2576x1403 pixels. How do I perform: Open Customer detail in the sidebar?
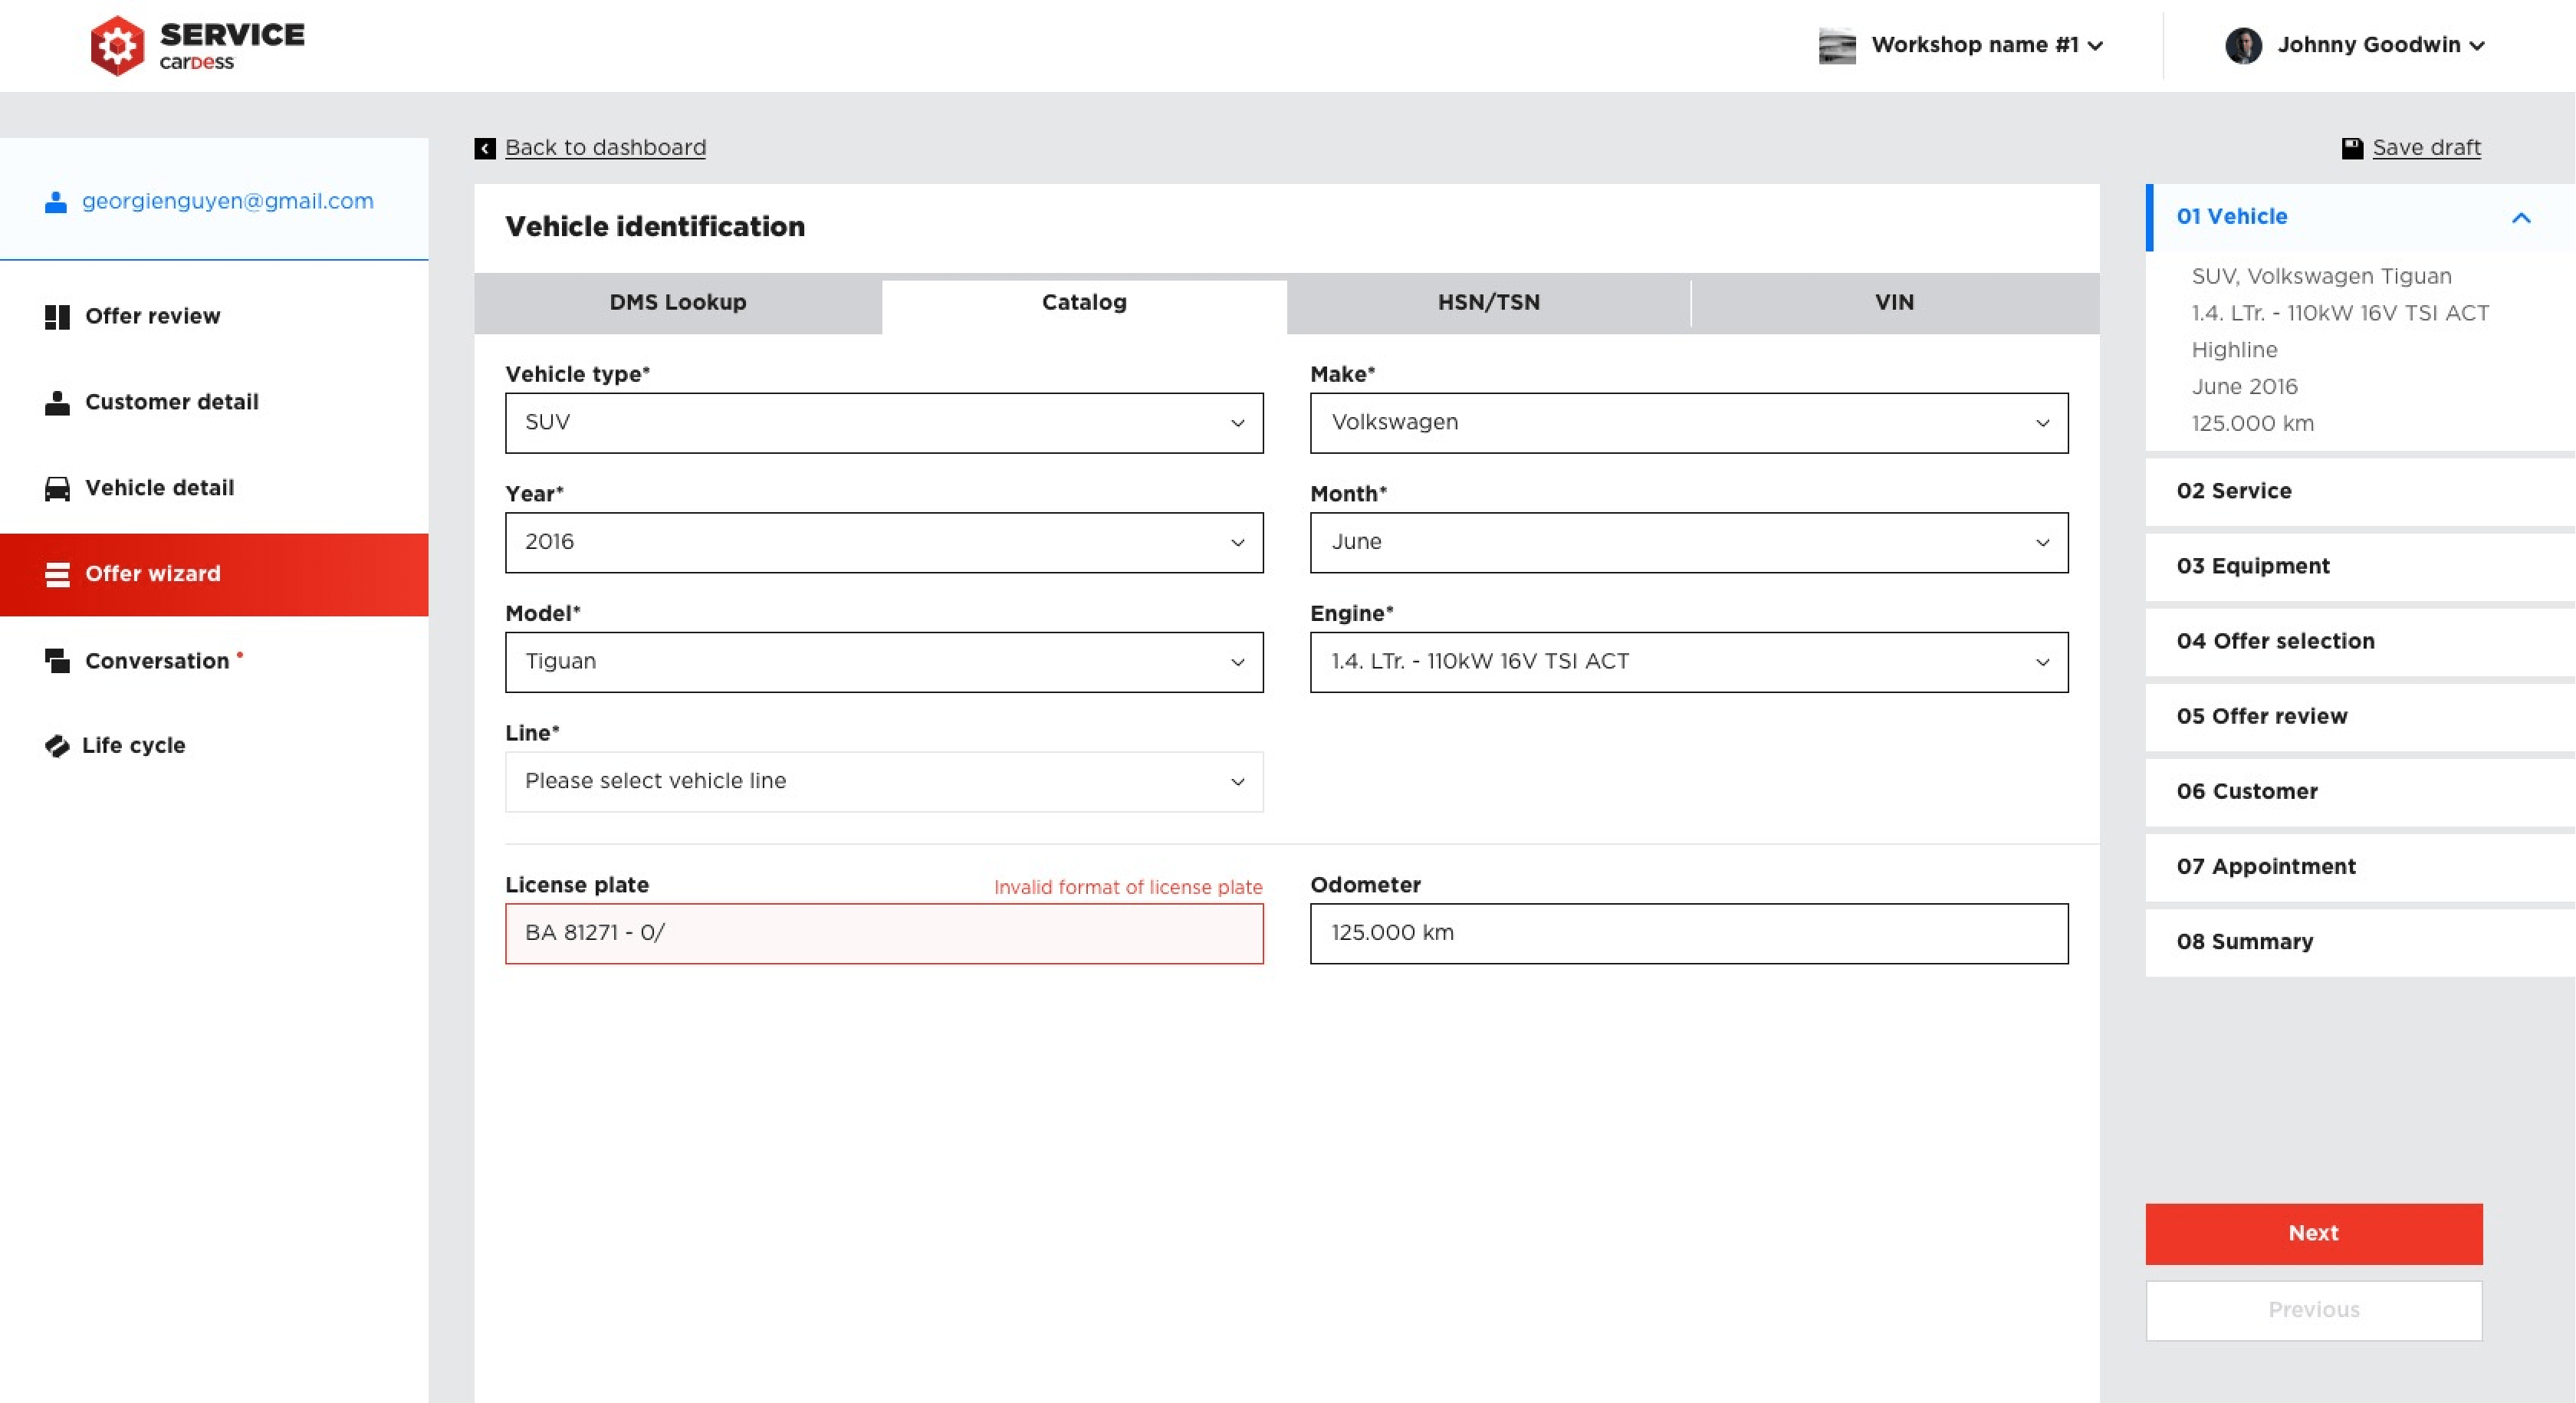click(x=214, y=403)
